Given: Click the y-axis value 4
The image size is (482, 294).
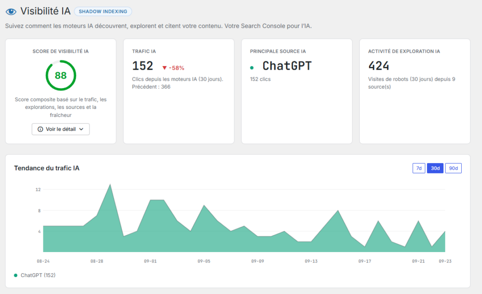Looking at the screenshot, I should (x=40, y=231).
